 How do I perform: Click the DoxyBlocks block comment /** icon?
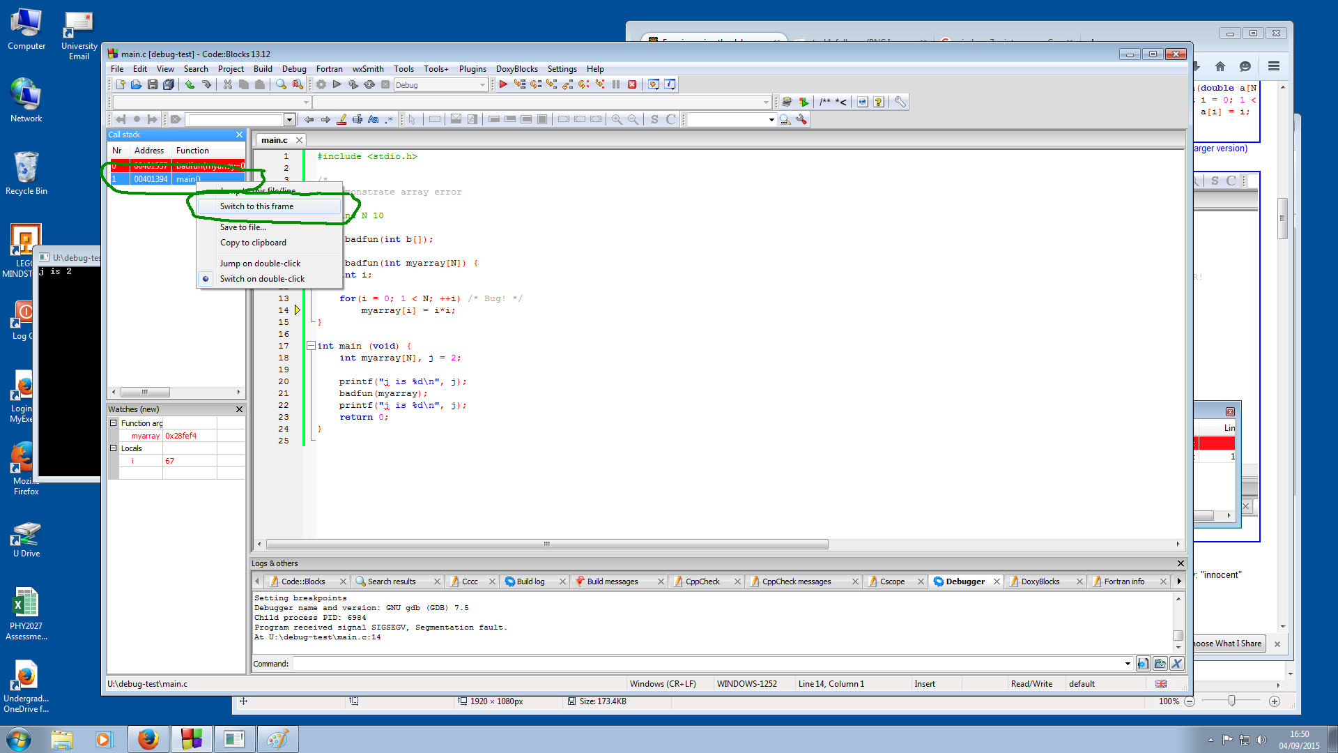coord(825,102)
